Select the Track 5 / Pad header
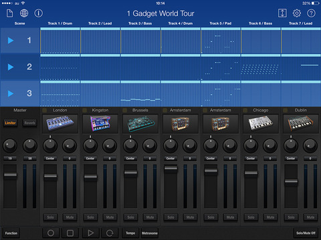The image size is (321, 240). [x=221, y=23]
